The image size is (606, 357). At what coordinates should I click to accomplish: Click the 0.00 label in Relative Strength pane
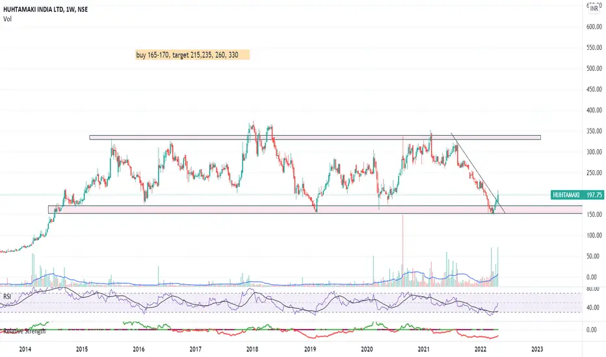pos(592,330)
